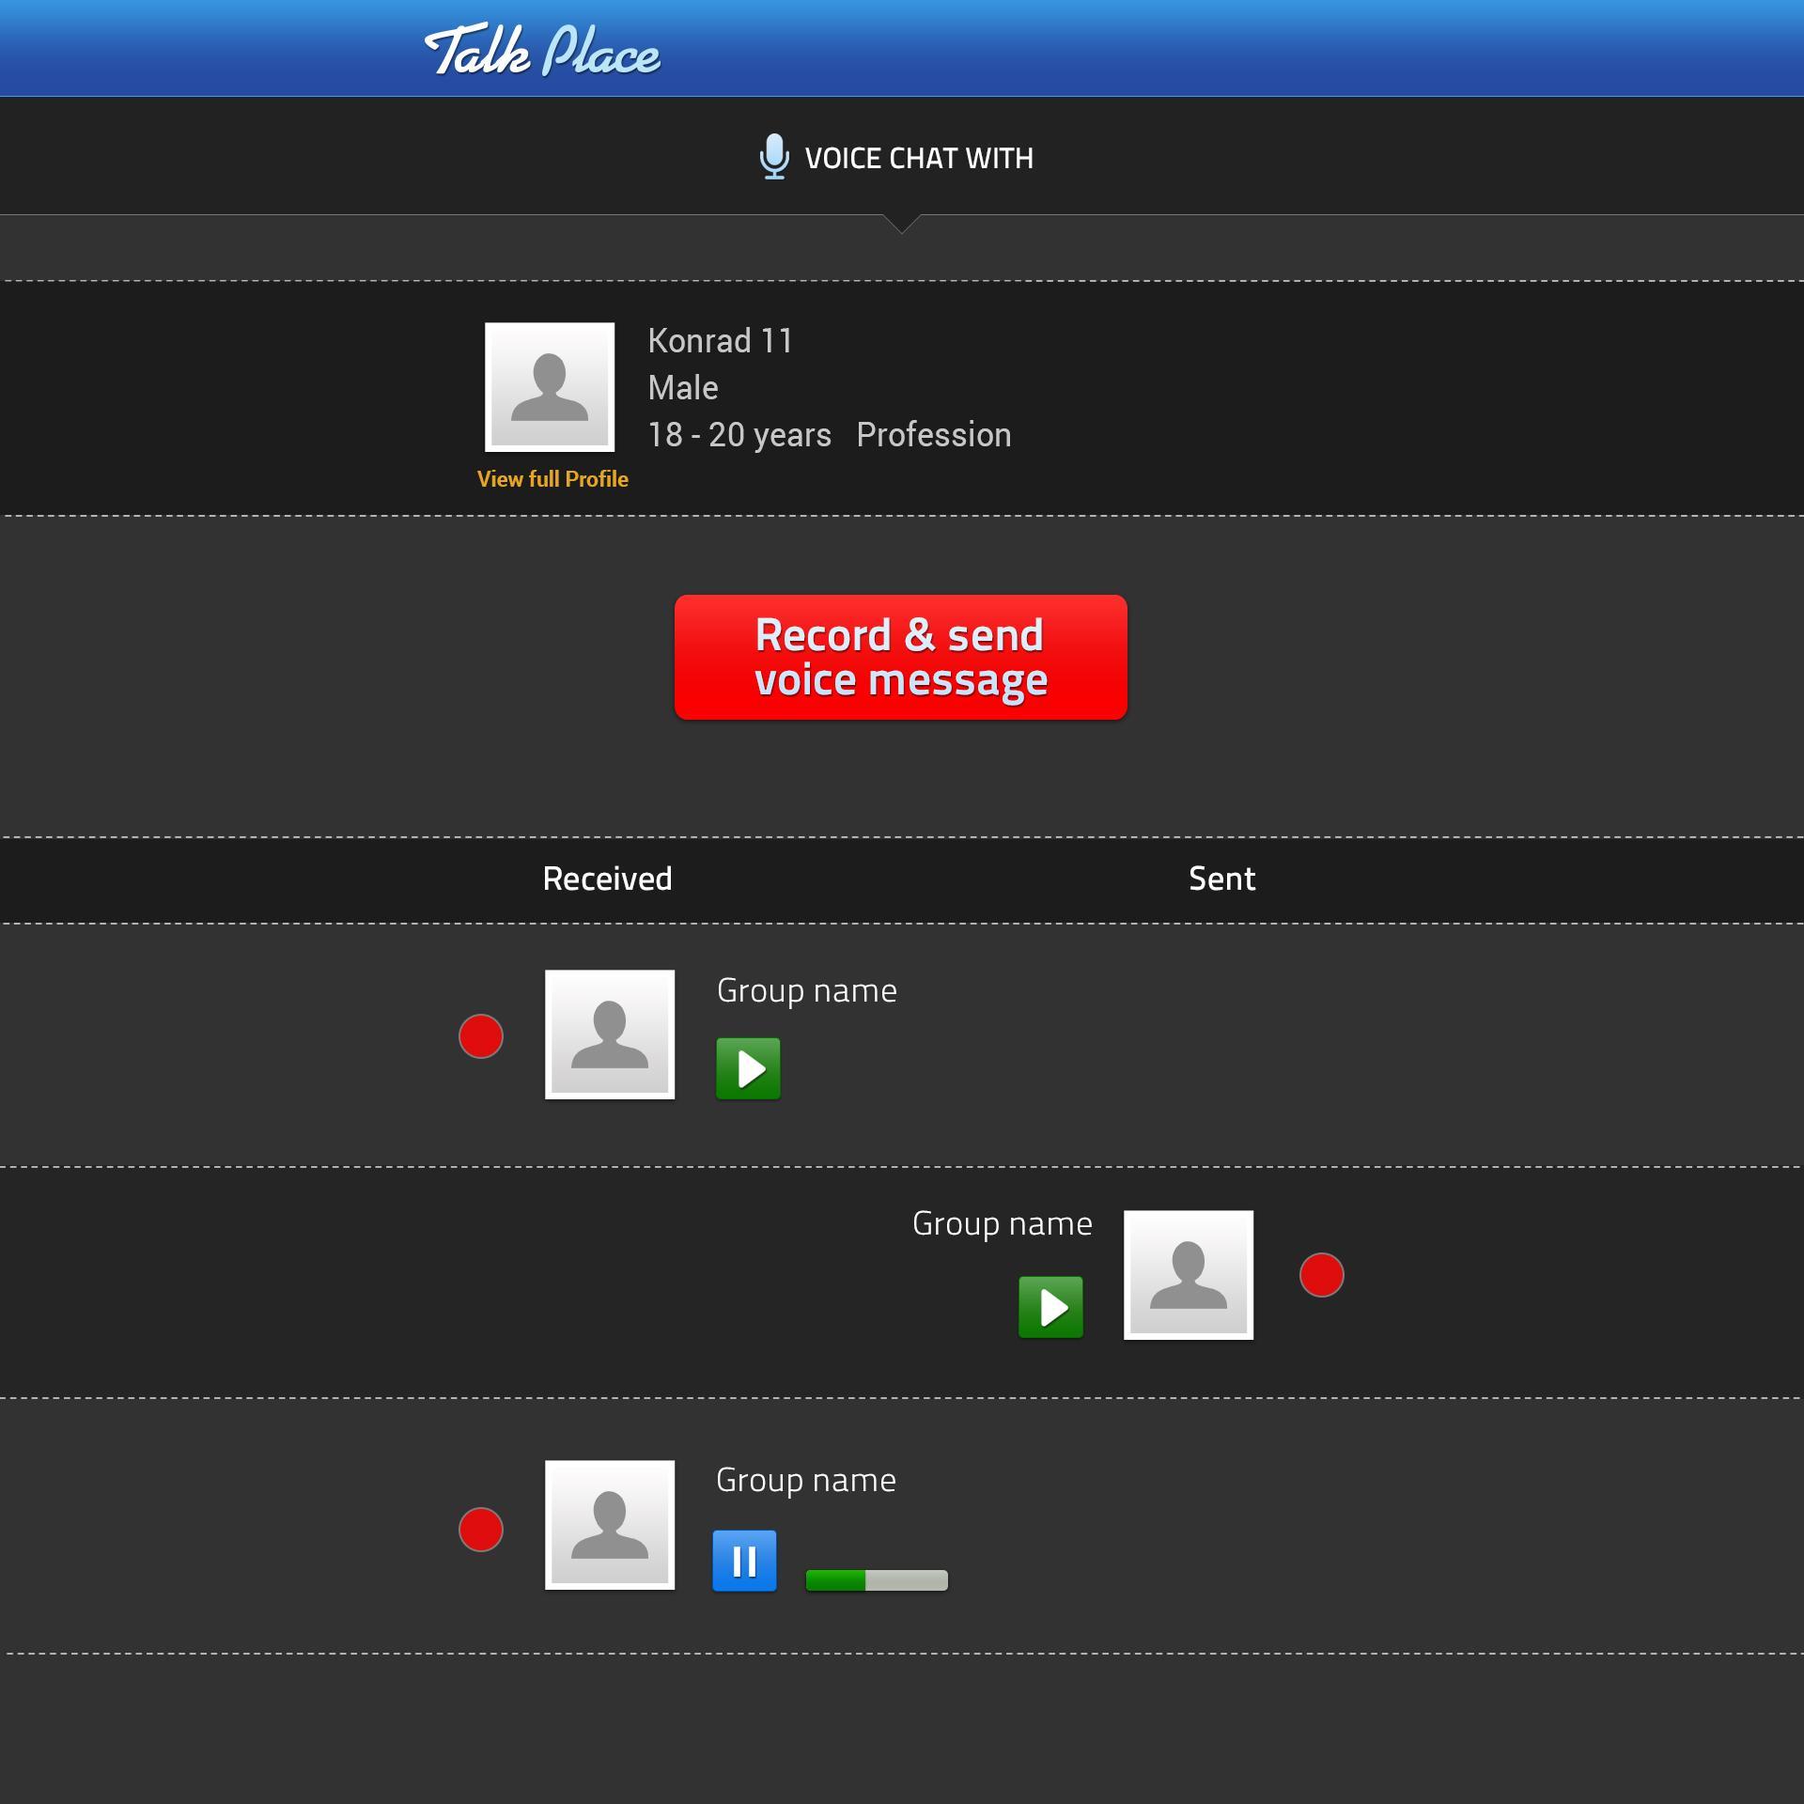The height and width of the screenshot is (1804, 1804).
Task: Click Record & send voice message button
Action: [x=900, y=654]
